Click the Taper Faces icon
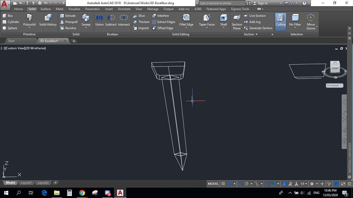Viewport: 353px width, 198px height. pyautogui.click(x=207, y=18)
